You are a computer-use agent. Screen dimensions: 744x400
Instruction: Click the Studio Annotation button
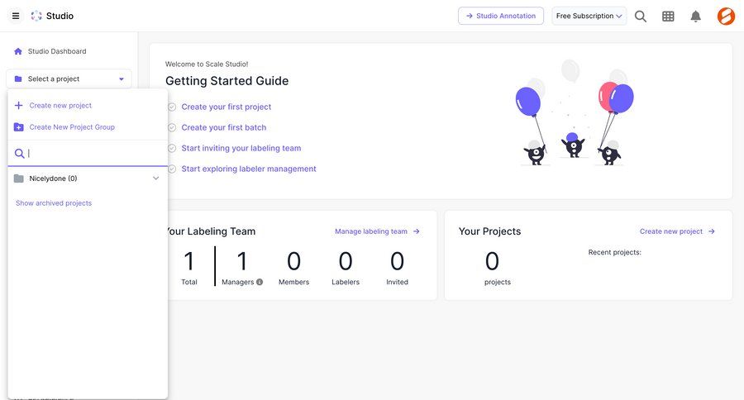tap(501, 16)
